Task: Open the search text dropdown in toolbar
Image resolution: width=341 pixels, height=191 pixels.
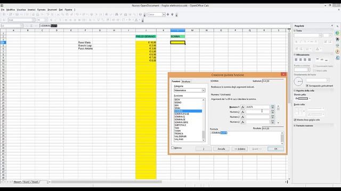Action: 164,14
